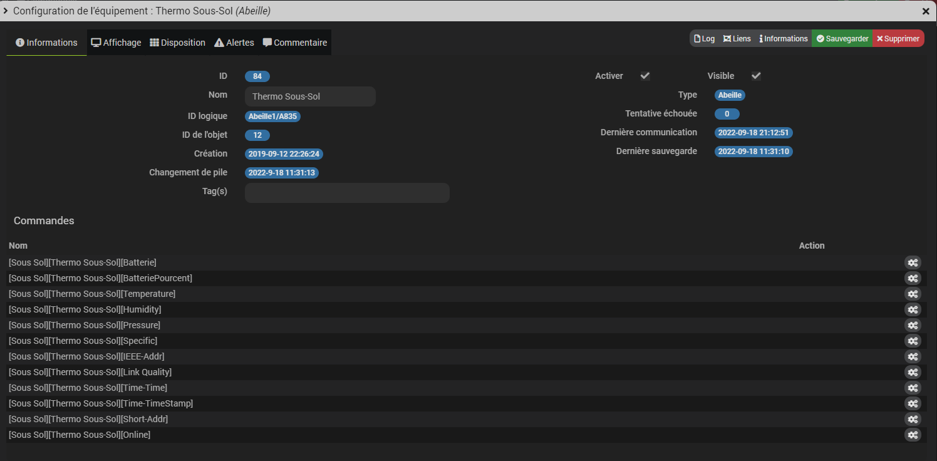
Task: Click the Nom column header
Action: tap(18, 246)
